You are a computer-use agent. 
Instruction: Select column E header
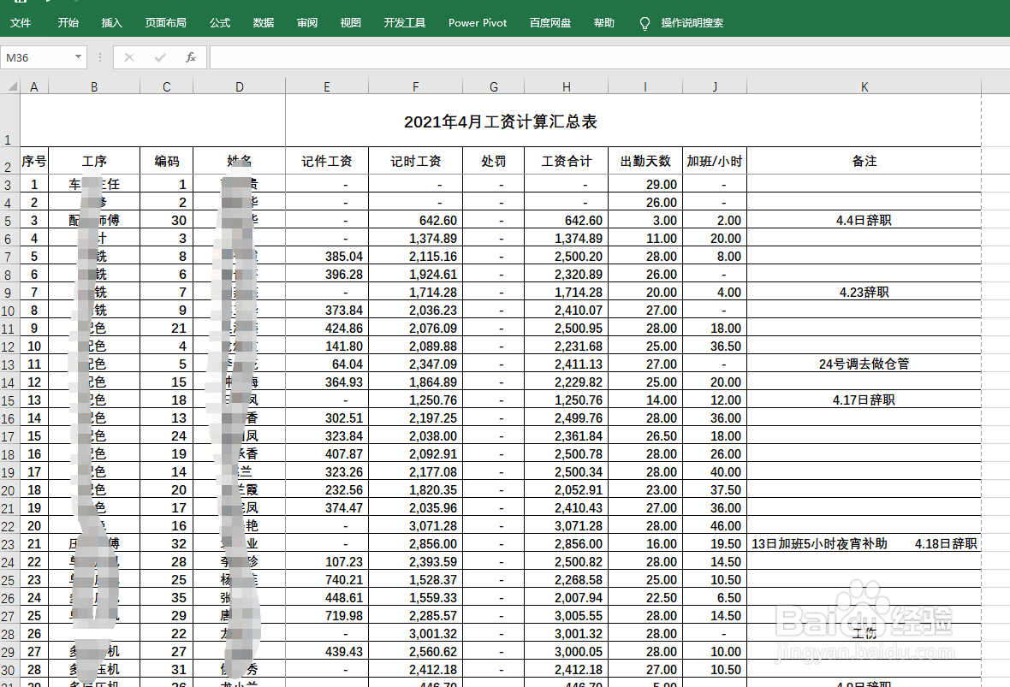327,86
